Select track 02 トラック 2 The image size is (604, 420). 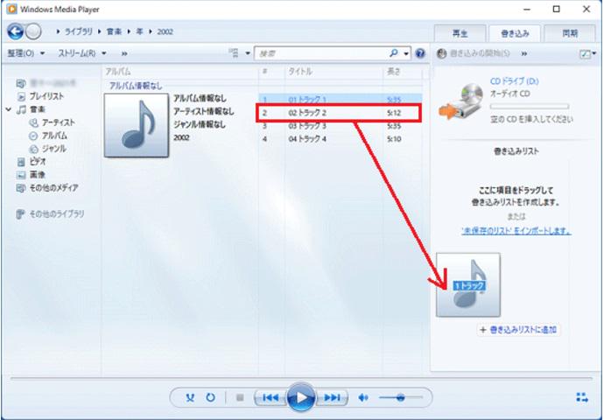pyautogui.click(x=341, y=113)
